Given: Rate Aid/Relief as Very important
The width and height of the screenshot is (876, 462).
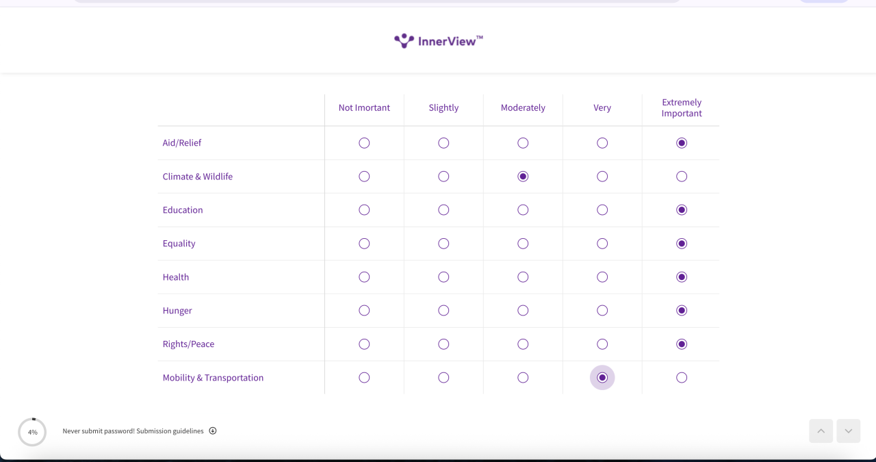Looking at the screenshot, I should [602, 143].
